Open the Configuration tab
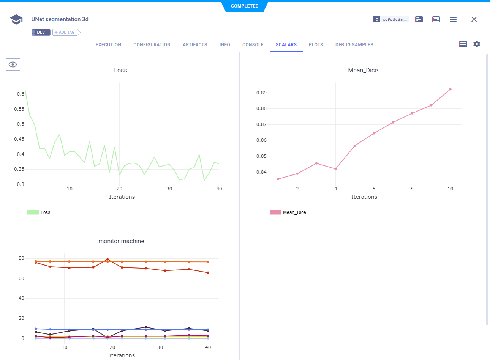The height and width of the screenshot is (360, 490). point(152,45)
